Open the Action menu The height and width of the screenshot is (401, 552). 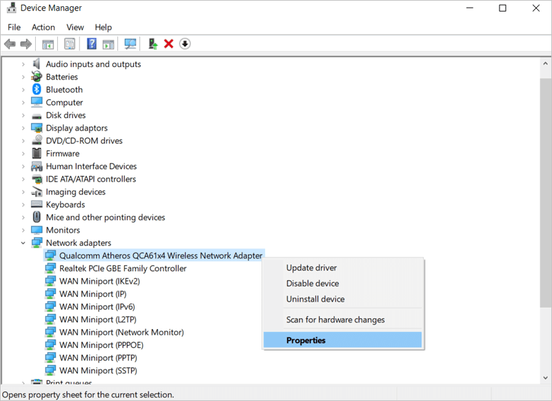(43, 27)
